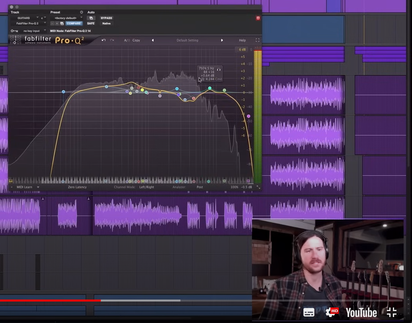Viewport: 412px width, 323px height.
Task: Load the previous preset with left arrow
Action: (x=153, y=40)
